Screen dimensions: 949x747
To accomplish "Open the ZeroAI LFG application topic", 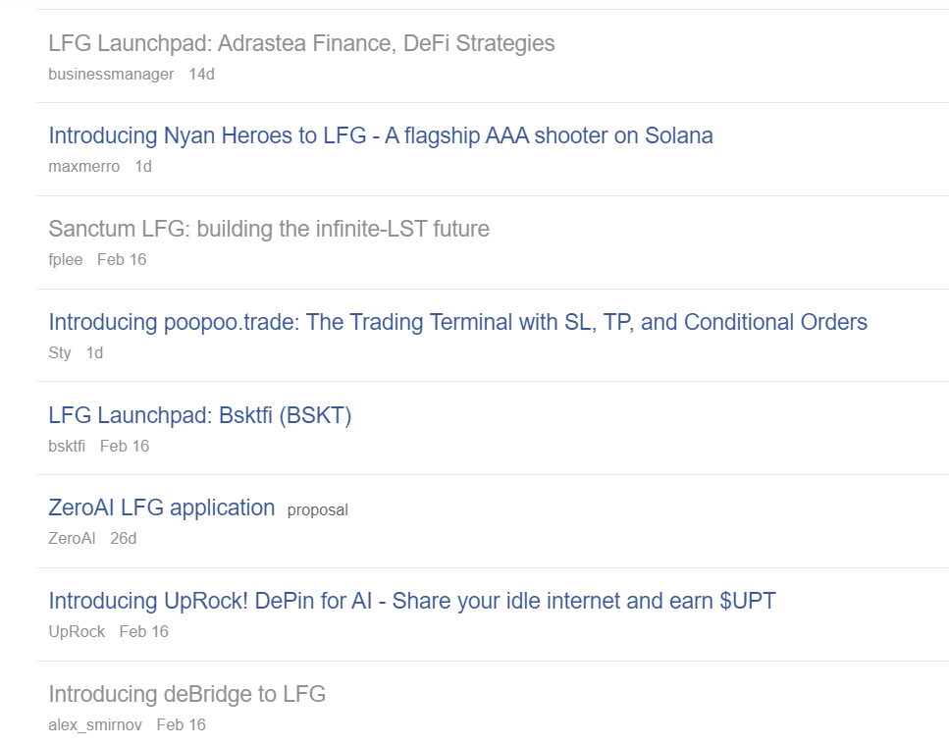I will (161, 507).
